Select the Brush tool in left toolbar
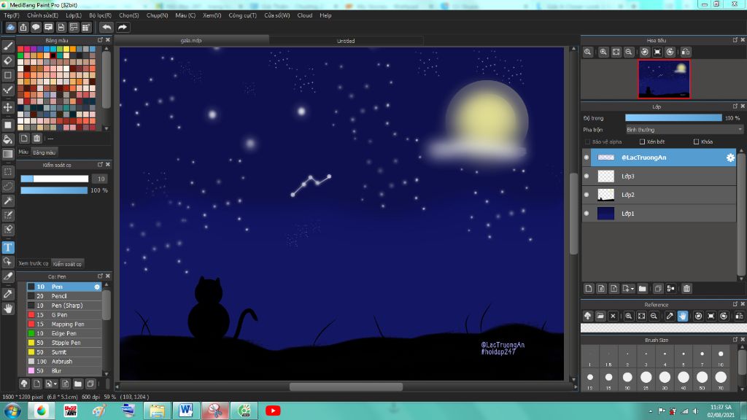747x420 pixels. coord(7,46)
